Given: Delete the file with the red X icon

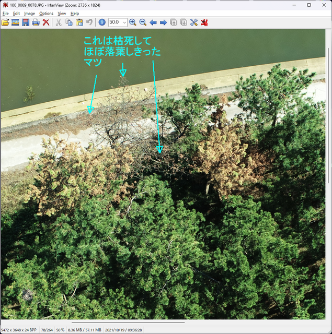Looking at the screenshot, I should (x=46, y=22).
